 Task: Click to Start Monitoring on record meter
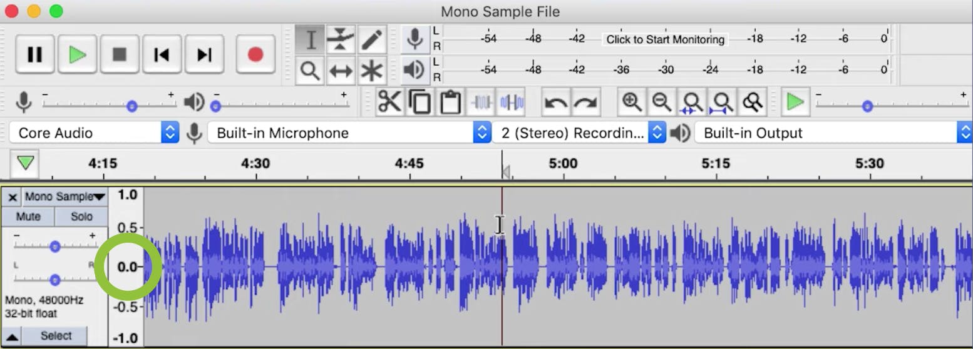click(665, 39)
